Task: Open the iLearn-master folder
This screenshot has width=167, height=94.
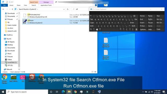Action: click(x=12, y=25)
